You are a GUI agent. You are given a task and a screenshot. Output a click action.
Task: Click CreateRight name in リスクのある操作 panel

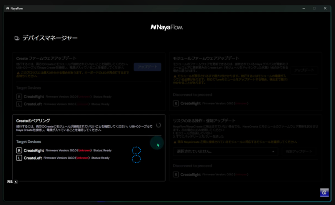tap(191, 175)
